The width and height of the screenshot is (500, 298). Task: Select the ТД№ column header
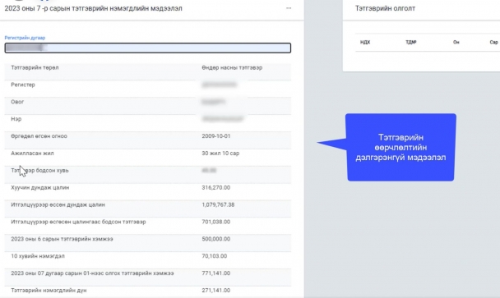coord(410,42)
